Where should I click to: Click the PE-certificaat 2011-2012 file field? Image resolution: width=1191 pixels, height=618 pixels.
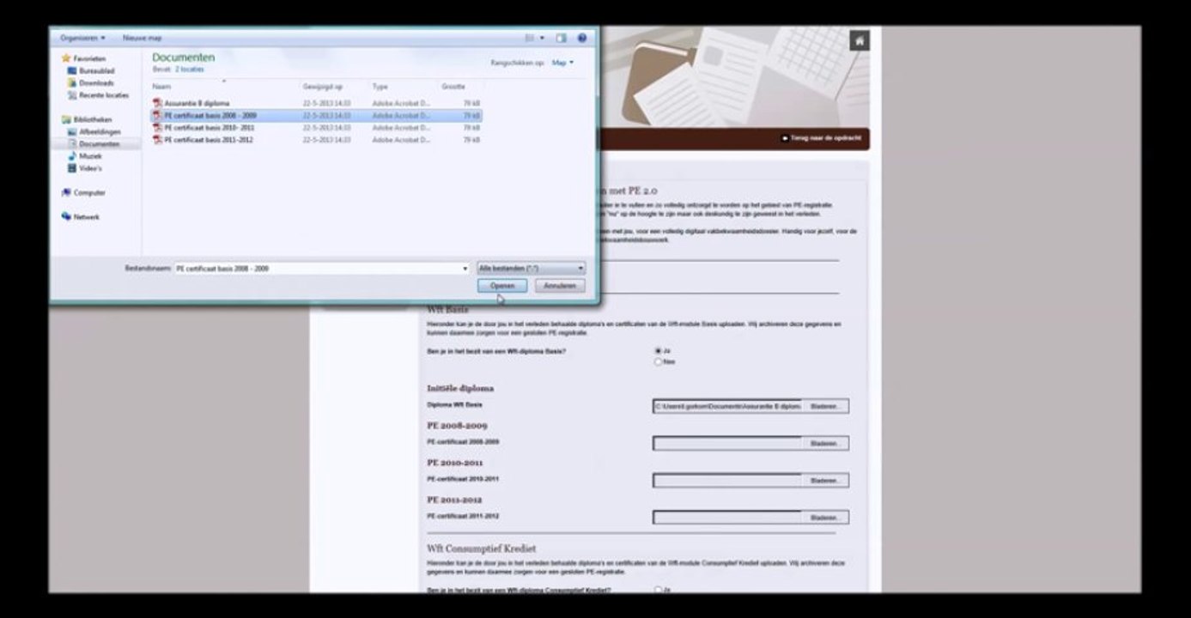coord(727,518)
